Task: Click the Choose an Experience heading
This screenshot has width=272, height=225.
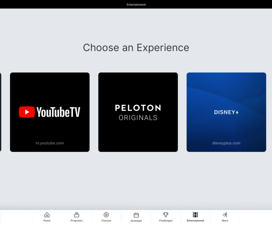Action: pos(136,47)
